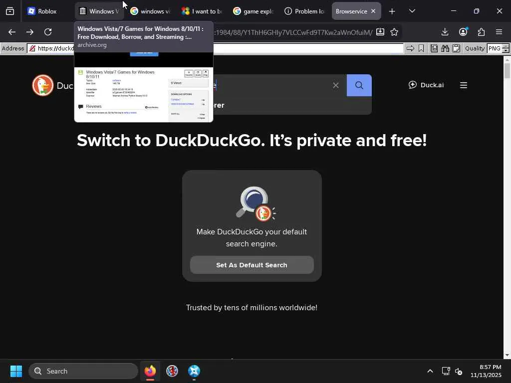This screenshot has width=511, height=383.
Task: Open the Browservice clipboard icon
Action: [x=456, y=48]
